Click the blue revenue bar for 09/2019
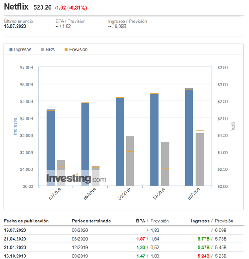 (120, 142)
